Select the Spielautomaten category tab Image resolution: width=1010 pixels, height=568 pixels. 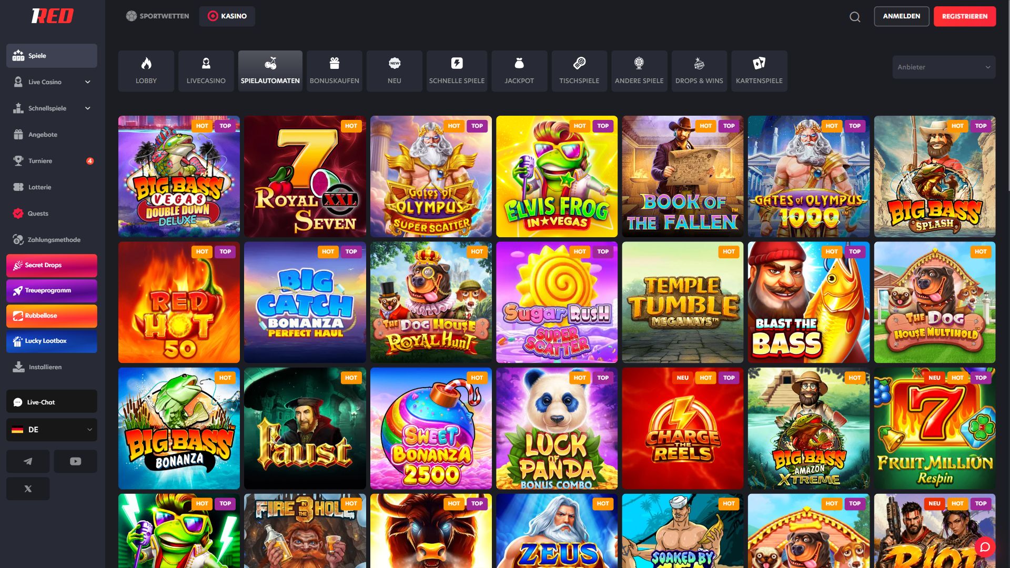point(270,71)
